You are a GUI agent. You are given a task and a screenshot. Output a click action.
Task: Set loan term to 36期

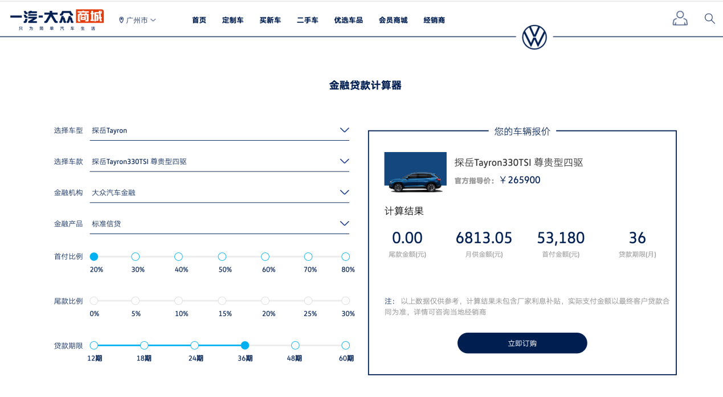click(245, 345)
